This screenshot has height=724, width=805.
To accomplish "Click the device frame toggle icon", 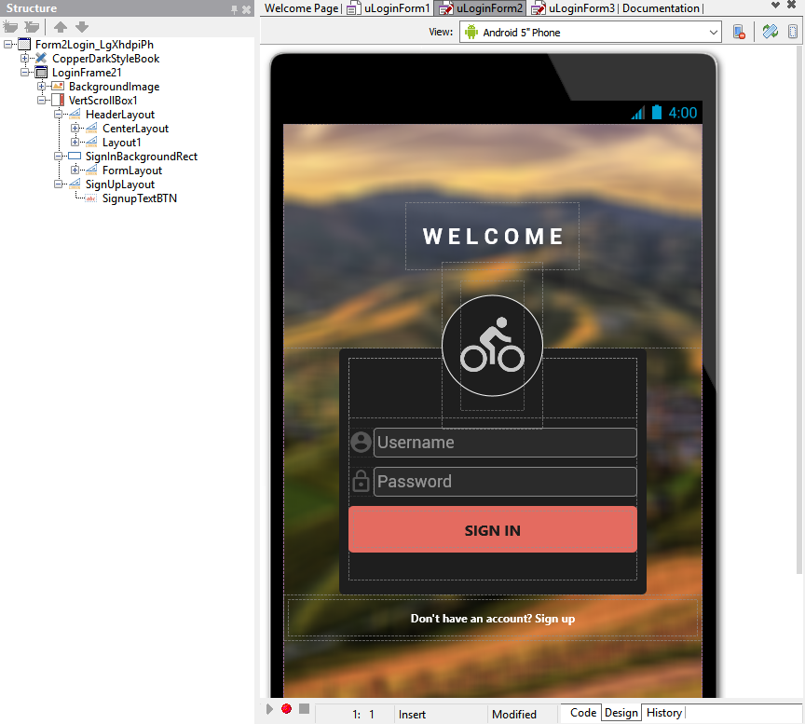I will 793,33.
